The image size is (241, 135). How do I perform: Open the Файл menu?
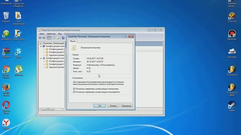(x=42, y=34)
